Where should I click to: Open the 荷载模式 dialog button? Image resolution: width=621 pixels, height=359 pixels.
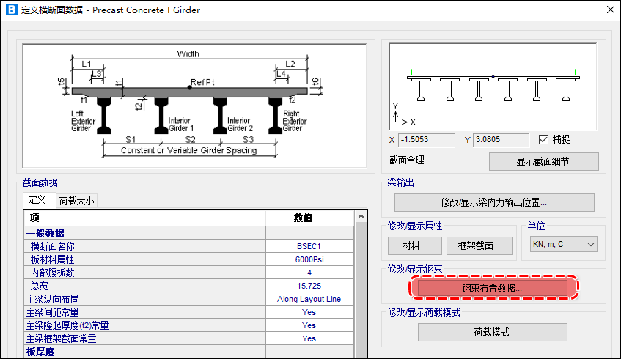pyautogui.click(x=493, y=332)
